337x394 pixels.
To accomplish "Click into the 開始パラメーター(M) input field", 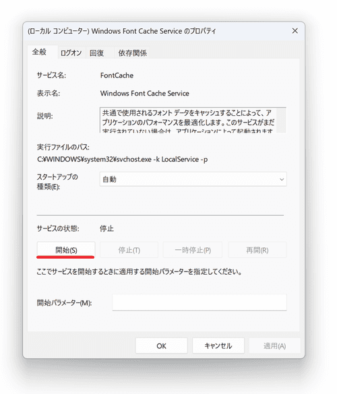I will (200, 302).
